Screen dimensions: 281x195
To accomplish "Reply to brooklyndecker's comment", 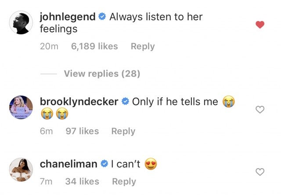I will [123, 131].
